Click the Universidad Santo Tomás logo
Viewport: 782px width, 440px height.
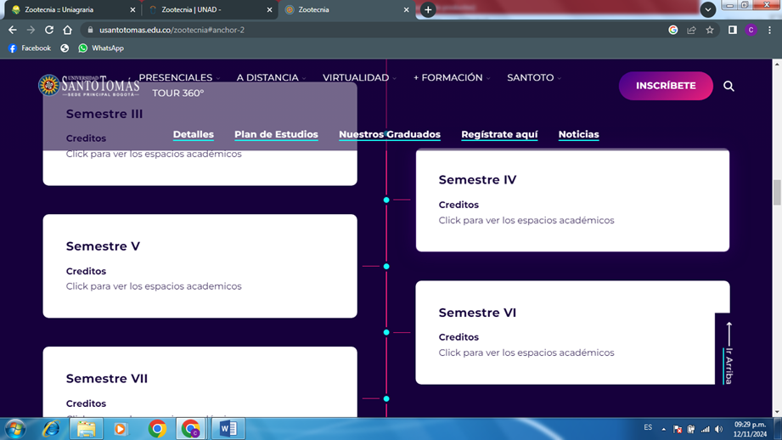coord(88,86)
